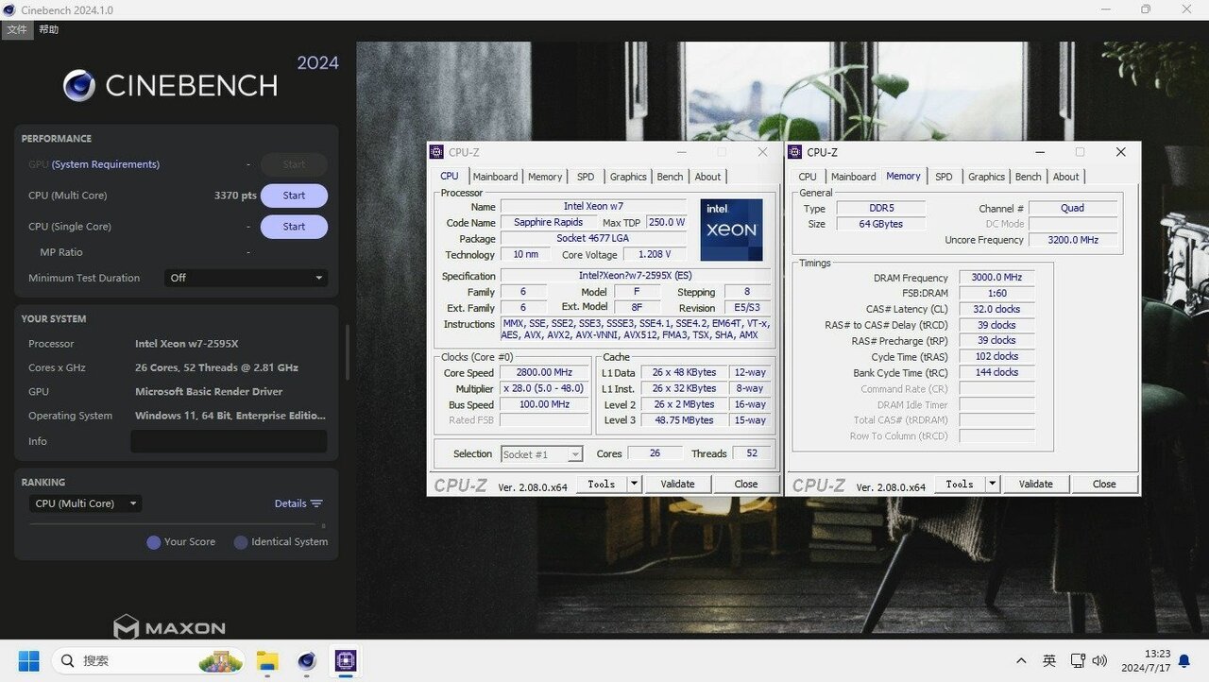This screenshot has height=682, width=1209.
Task: Click the Cinebench icon in the taskbar
Action: pyautogui.click(x=306, y=660)
